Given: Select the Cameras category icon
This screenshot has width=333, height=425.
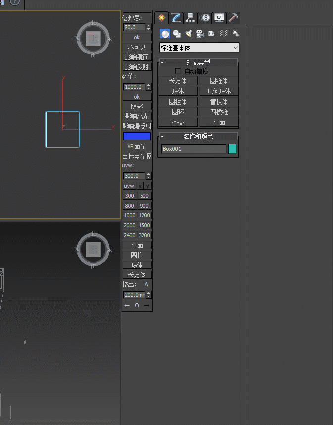Looking at the screenshot, I should coord(200,34).
